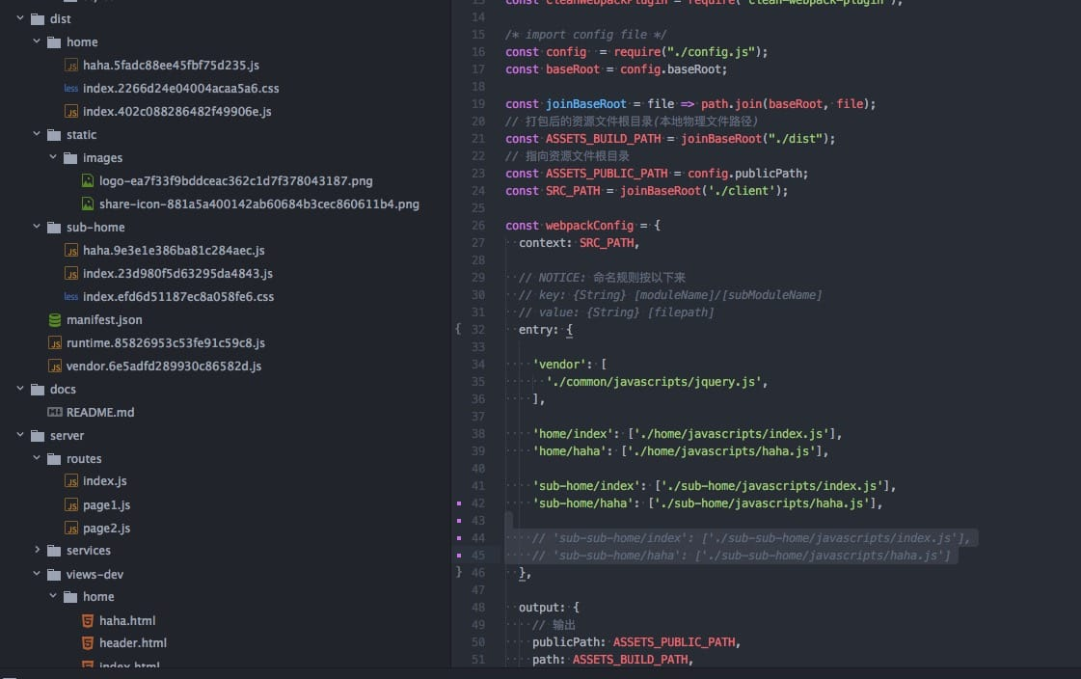The width and height of the screenshot is (1081, 679).
Task: Open manifest.json in the tree
Action: (x=104, y=320)
